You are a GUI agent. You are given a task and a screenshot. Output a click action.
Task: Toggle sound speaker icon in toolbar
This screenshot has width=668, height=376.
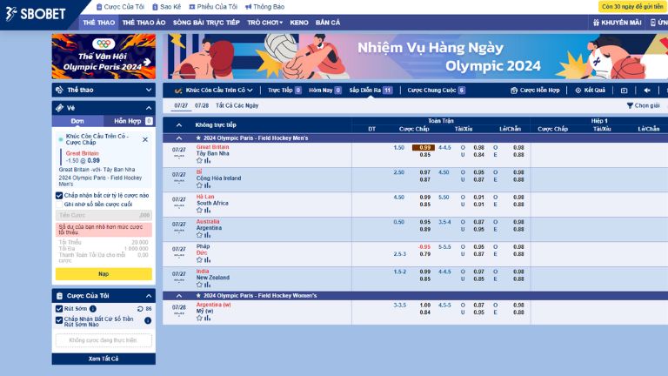[x=647, y=91]
